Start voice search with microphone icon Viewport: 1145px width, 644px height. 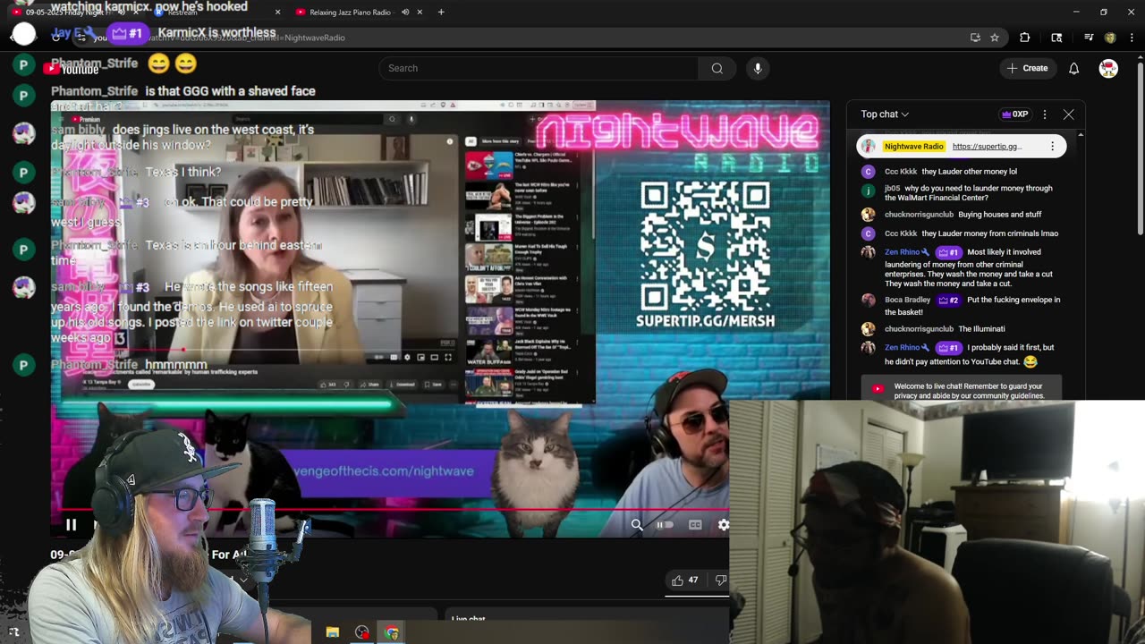(758, 68)
